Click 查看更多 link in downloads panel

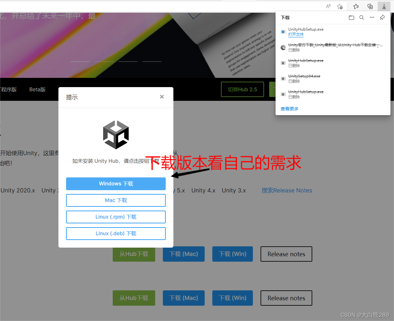[290, 109]
